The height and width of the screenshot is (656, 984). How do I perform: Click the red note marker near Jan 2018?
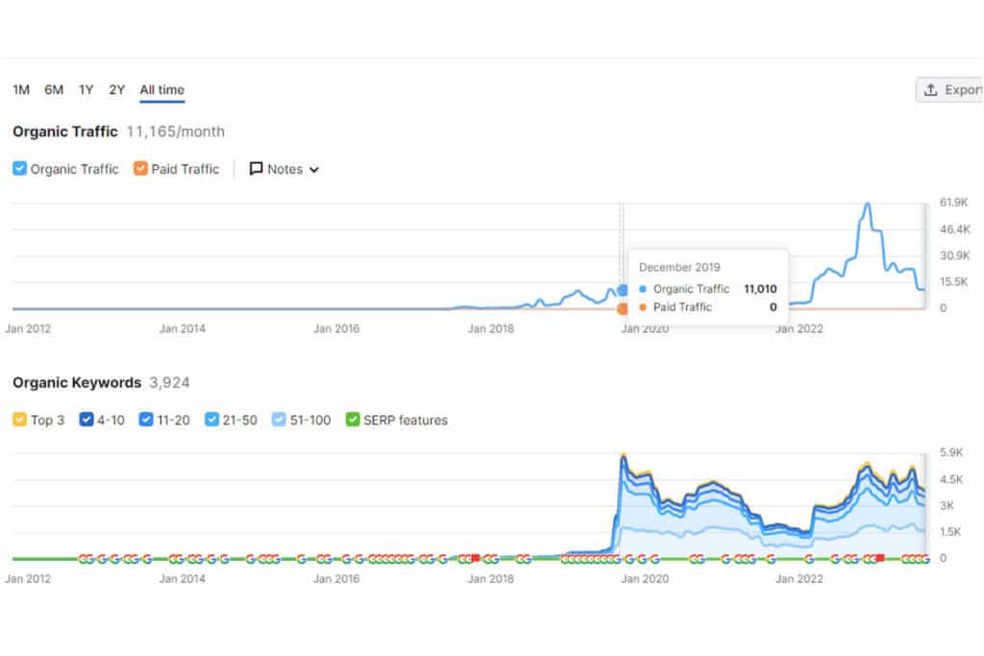coord(476,558)
